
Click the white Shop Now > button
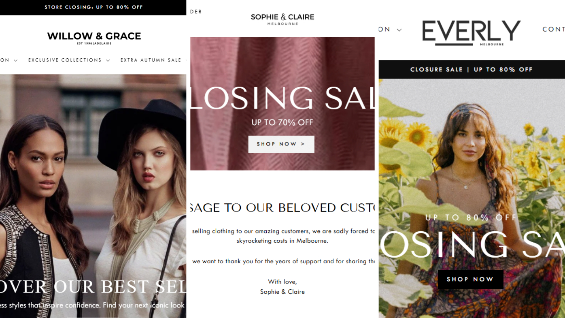[x=281, y=144]
